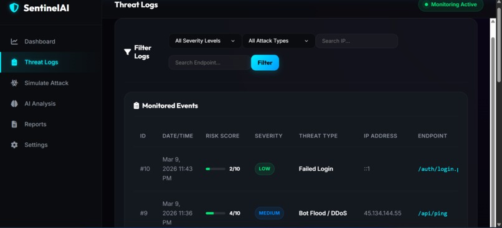502x228 pixels.
Task: Click the RISK SCORE column header
Action: [x=222, y=135]
